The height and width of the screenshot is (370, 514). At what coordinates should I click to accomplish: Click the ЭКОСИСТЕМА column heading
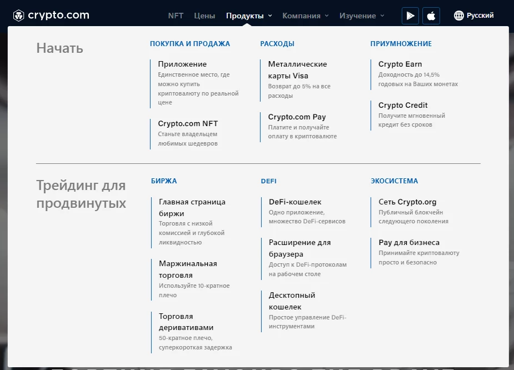click(x=395, y=181)
